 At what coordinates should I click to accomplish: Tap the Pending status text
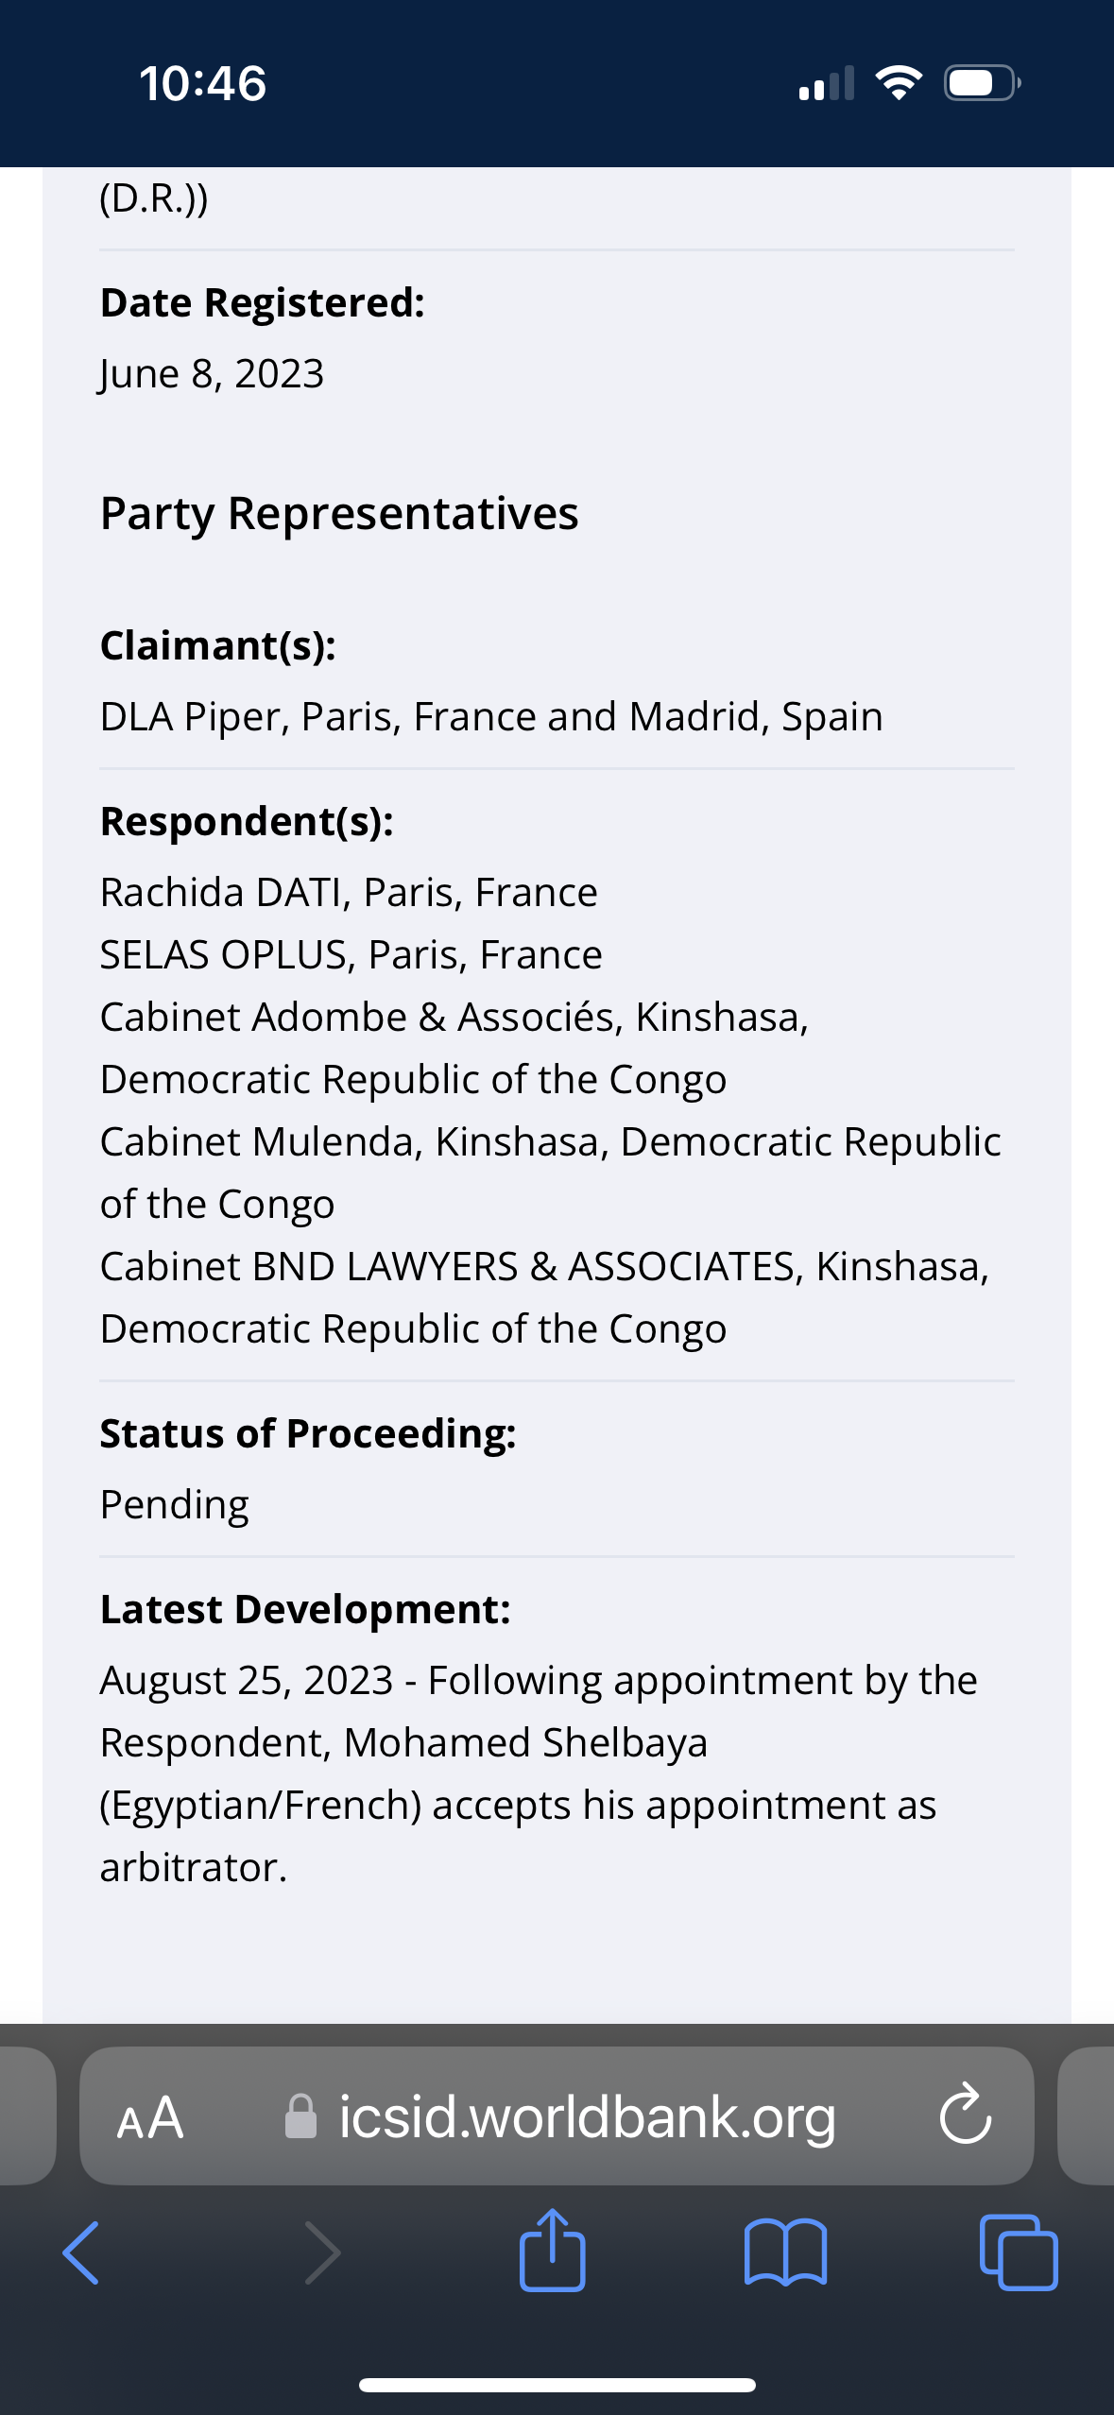[175, 1504]
